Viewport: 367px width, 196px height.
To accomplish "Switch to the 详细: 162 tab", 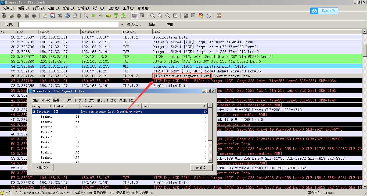I will point(126,100).
